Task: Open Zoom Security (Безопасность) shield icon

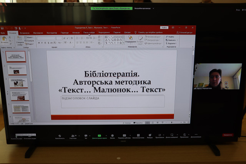Action: coord(60,136)
